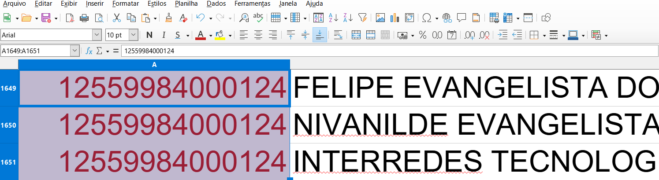This screenshot has width=659, height=180.
Task: Click the Save document icon
Action: 46,18
